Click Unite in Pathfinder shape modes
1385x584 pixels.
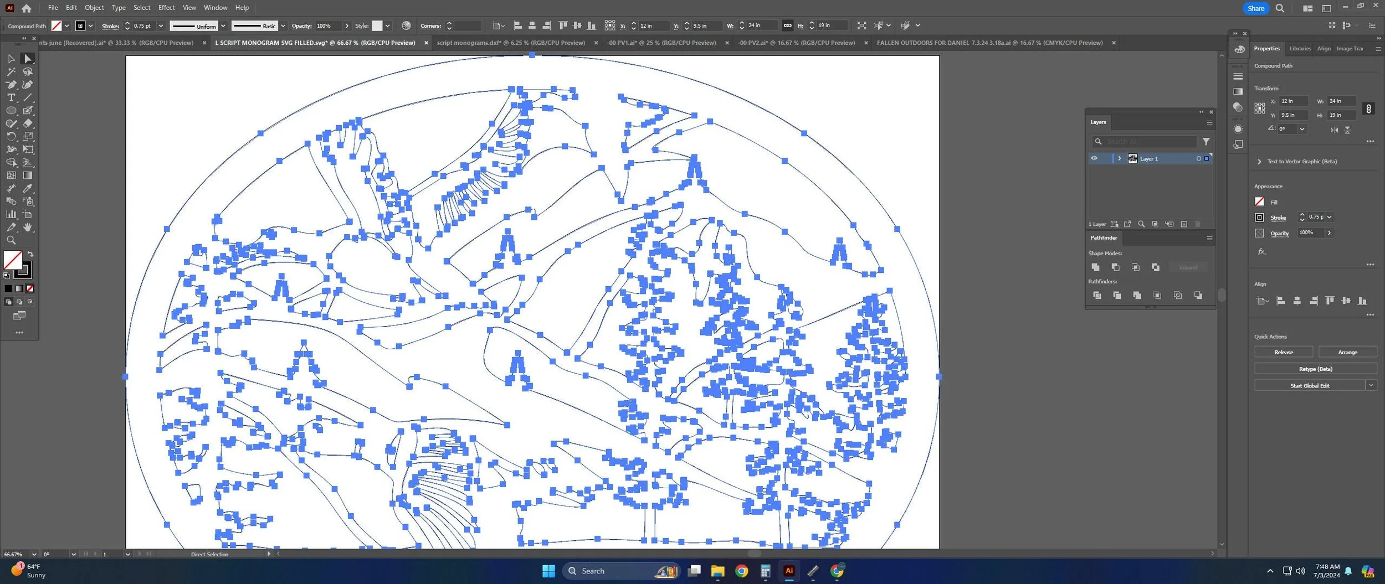coord(1095,267)
